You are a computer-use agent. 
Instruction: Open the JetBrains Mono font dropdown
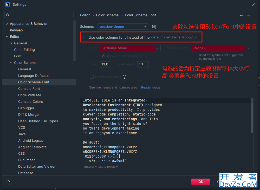coord(130,48)
